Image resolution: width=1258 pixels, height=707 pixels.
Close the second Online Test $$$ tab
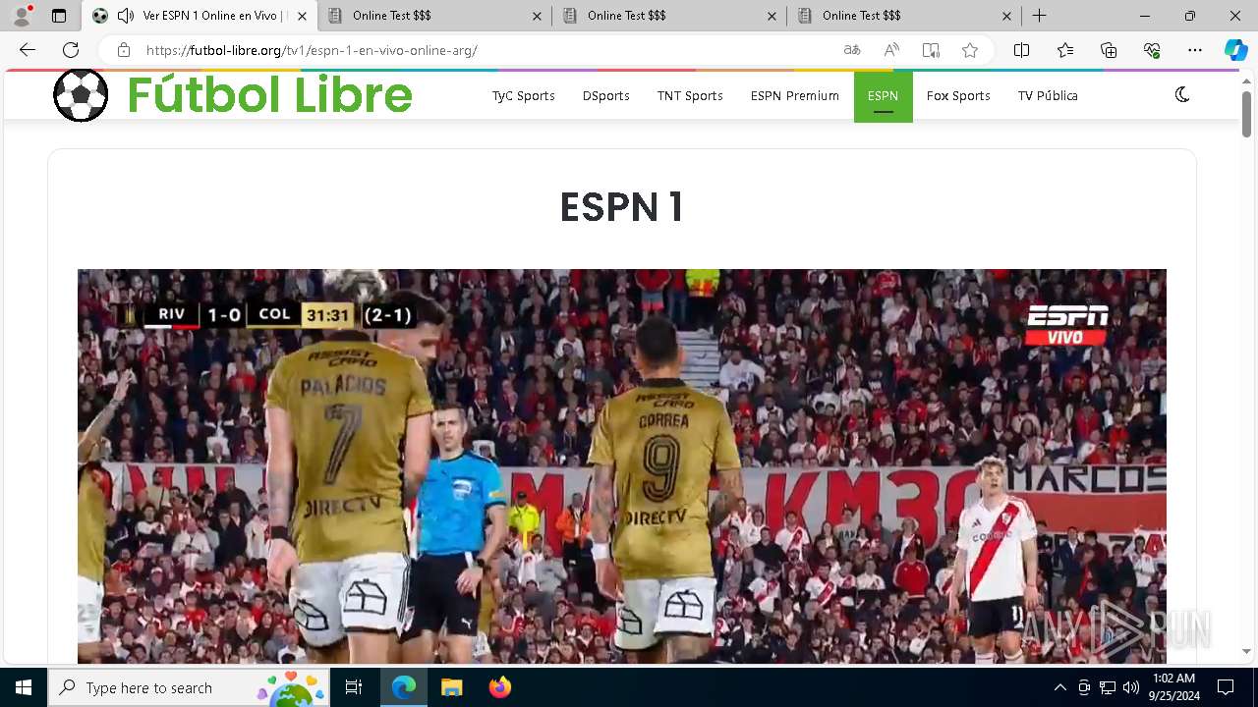click(x=772, y=16)
